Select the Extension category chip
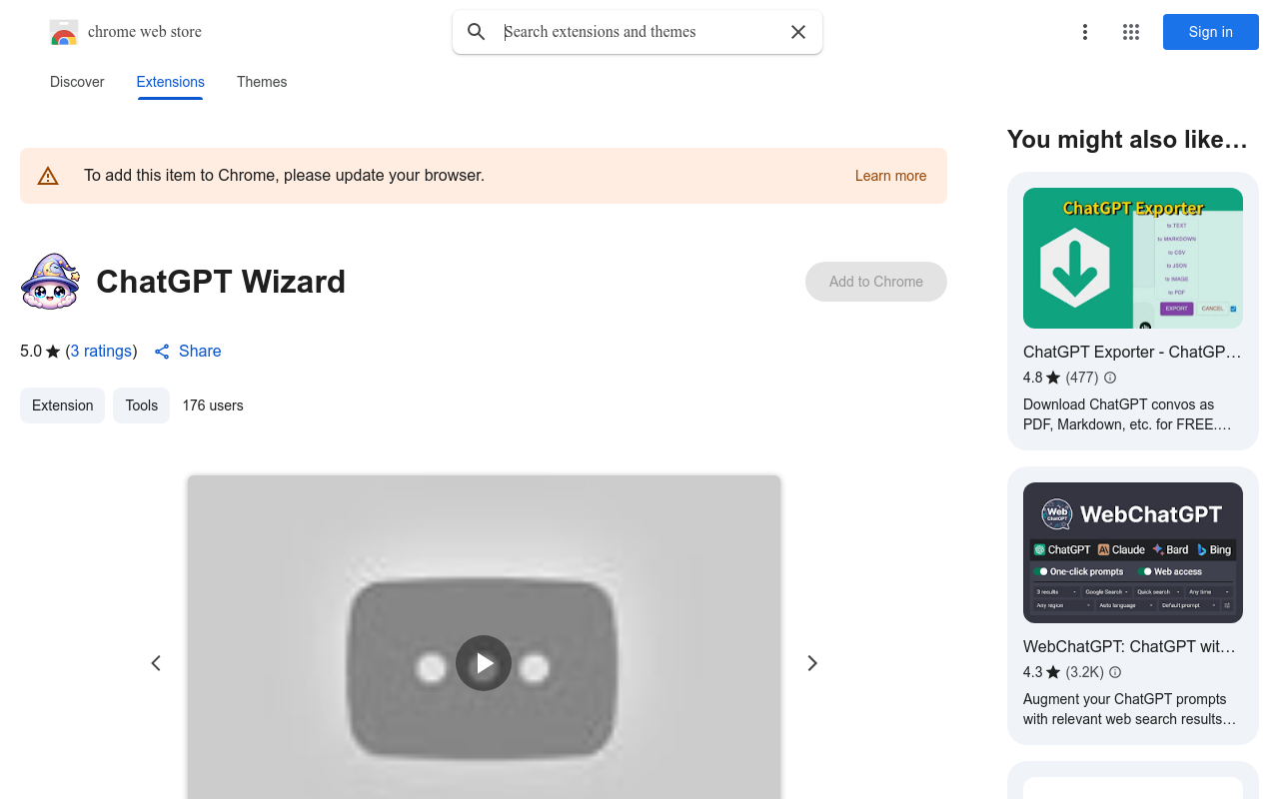Screen dimensions: 1279x799 tap(62, 405)
